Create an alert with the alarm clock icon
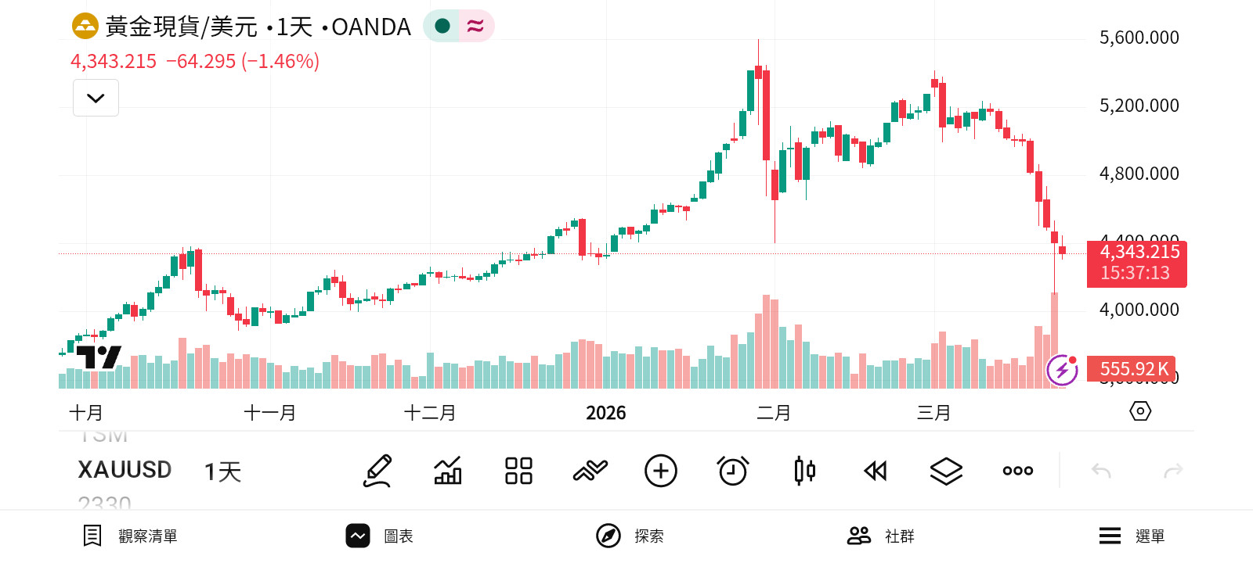The width and height of the screenshot is (1253, 563). click(x=733, y=471)
